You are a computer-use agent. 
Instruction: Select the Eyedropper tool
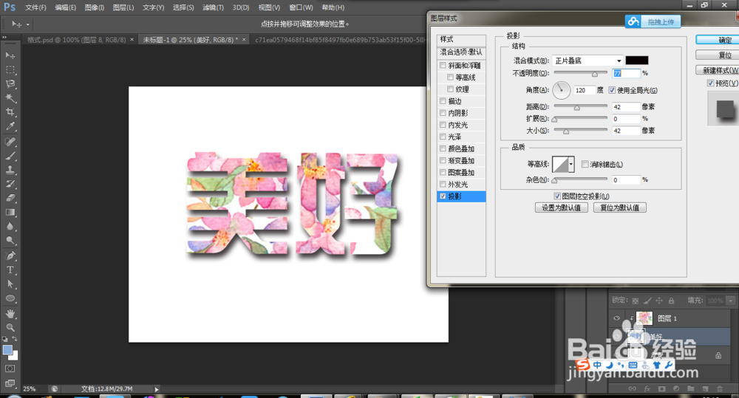10,126
